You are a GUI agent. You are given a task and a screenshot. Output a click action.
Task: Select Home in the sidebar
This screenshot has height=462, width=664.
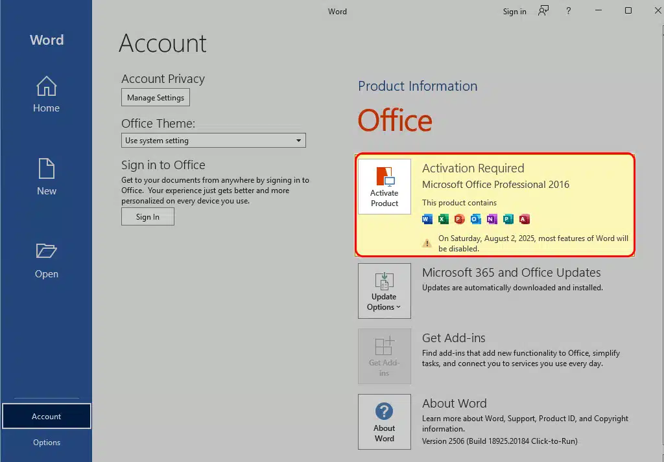tap(46, 95)
